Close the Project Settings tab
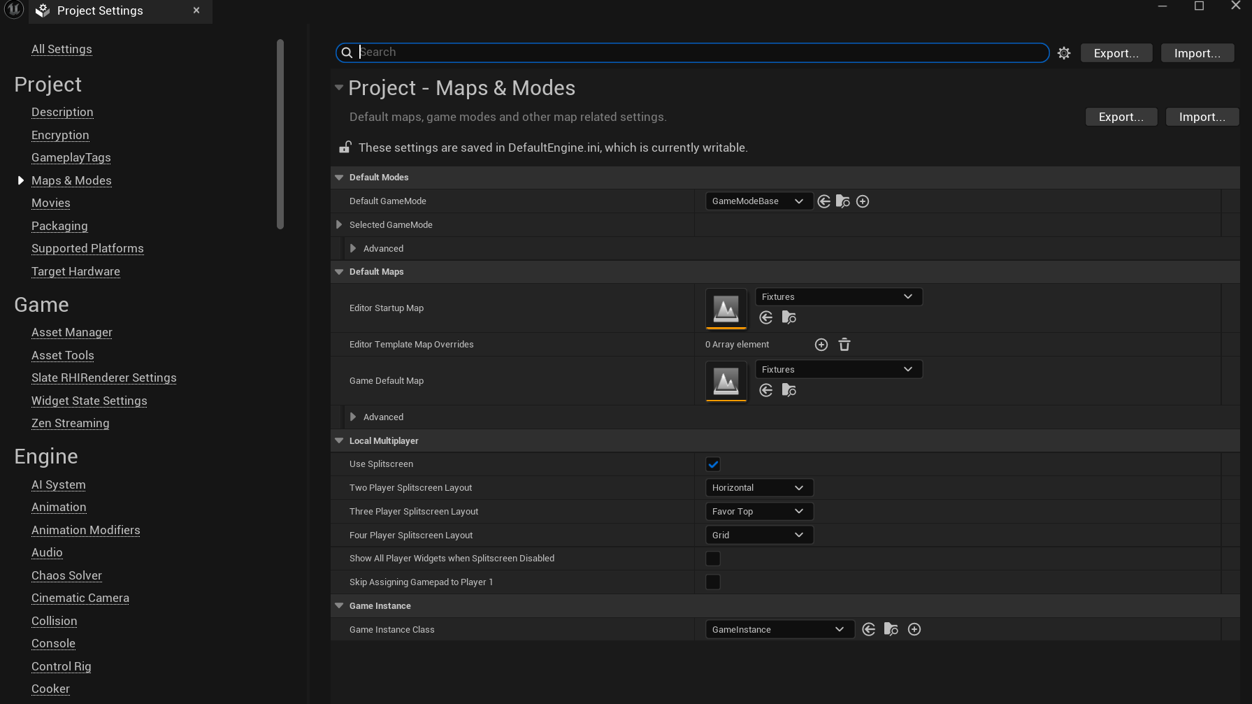This screenshot has height=704, width=1252. coord(196,10)
